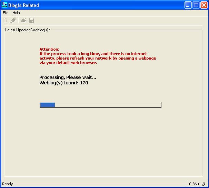Click the 'Ready' status bar text

(8, 184)
